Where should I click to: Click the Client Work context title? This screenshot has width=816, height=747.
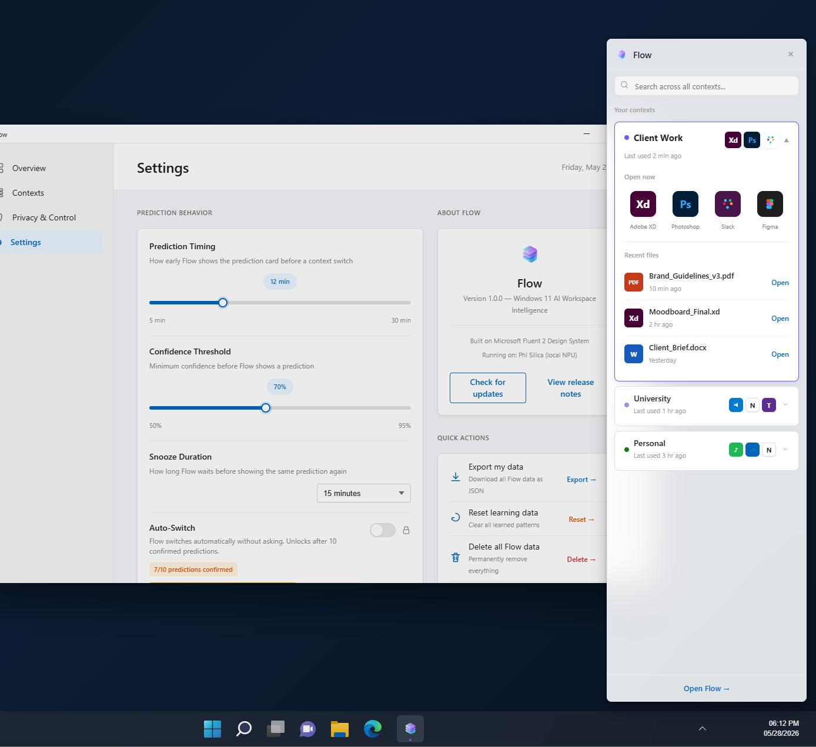(658, 138)
